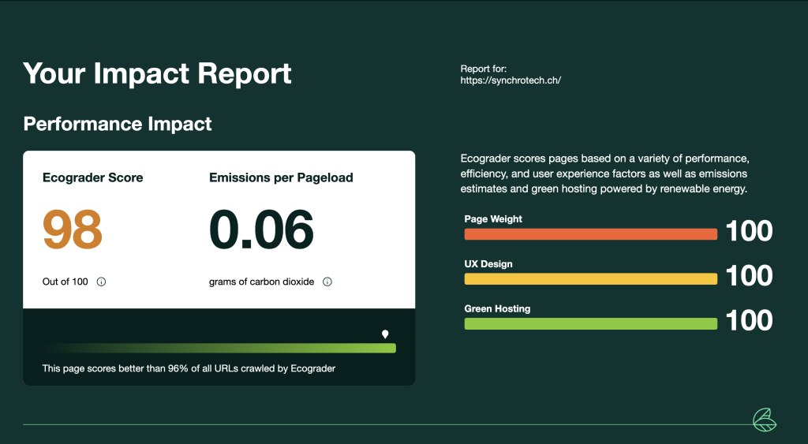
Task: Click the green Green Hosting bar
Action: (590, 323)
